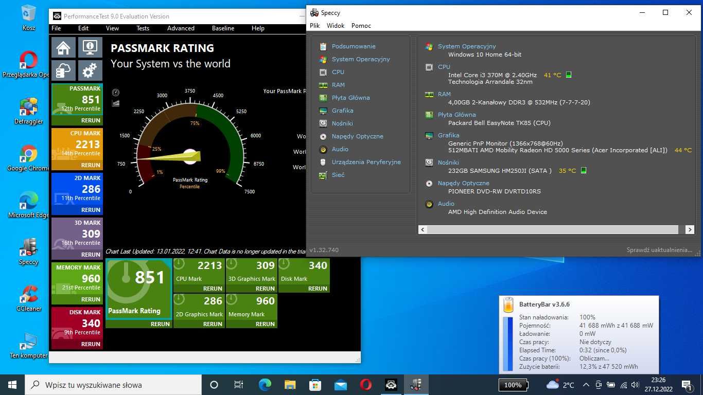The width and height of the screenshot is (703, 395).
Task: Open the Microsoft Edge desktop icon
Action: (x=28, y=205)
